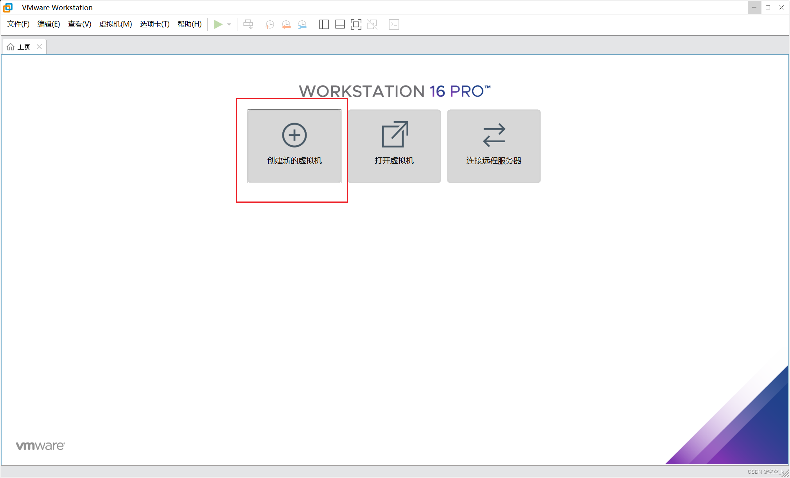Enter full screen mode icon
The image size is (790, 478).
tap(356, 24)
